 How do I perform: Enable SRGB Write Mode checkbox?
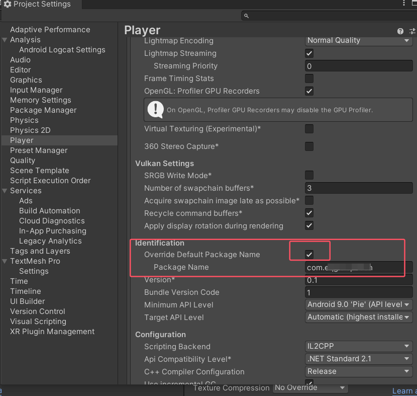[309, 175]
